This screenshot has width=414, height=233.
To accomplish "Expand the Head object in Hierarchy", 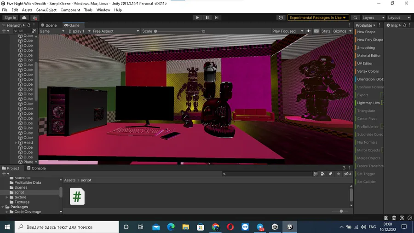I will pos(16,143).
